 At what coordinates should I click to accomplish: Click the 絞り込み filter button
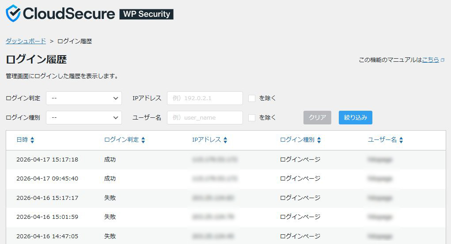pos(356,117)
